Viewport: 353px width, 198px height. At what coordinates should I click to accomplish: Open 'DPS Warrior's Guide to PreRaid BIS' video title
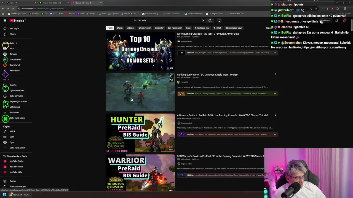(220, 156)
